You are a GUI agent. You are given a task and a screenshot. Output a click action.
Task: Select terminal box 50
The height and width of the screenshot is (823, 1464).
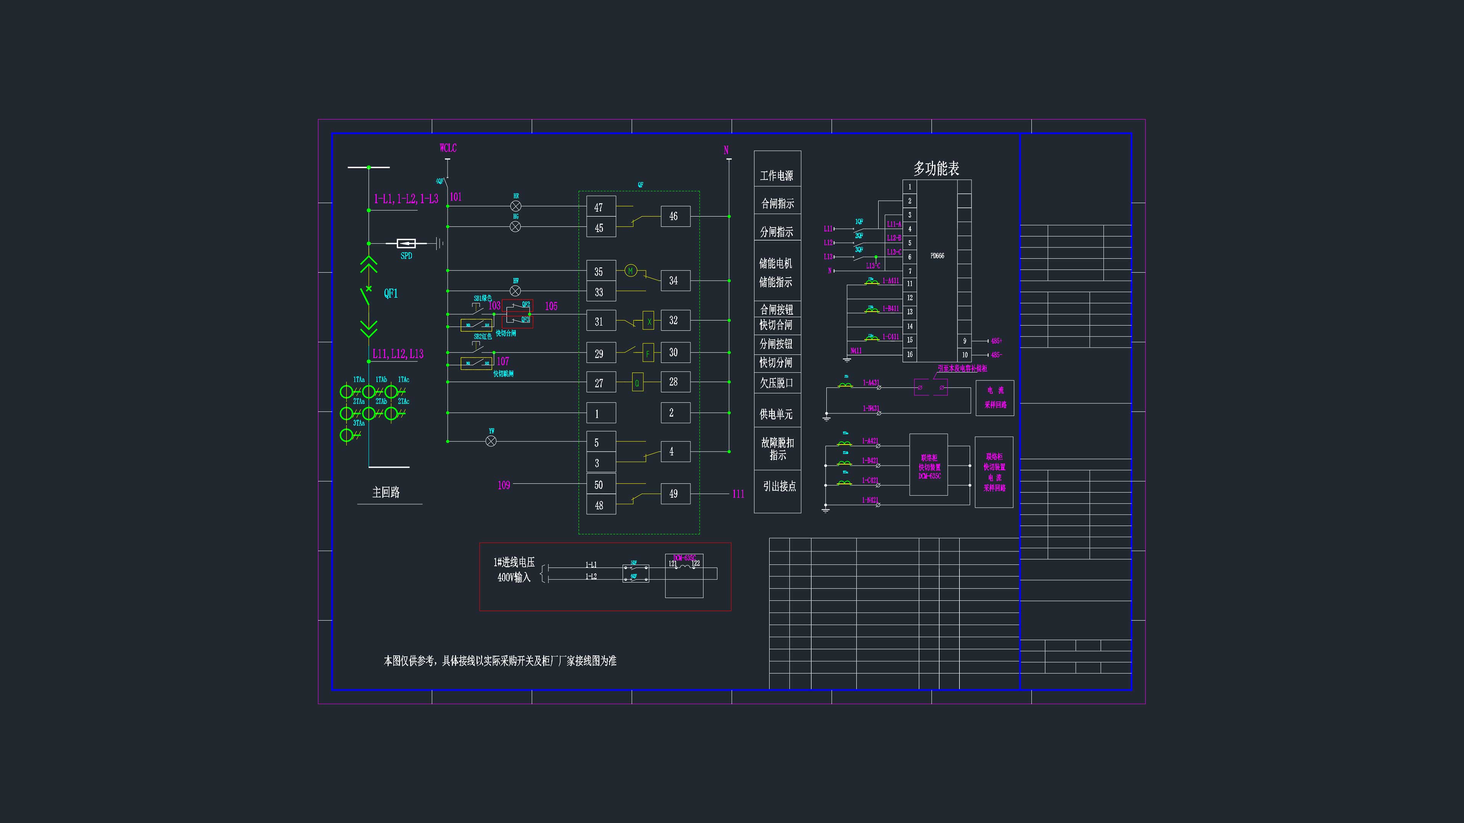point(601,484)
